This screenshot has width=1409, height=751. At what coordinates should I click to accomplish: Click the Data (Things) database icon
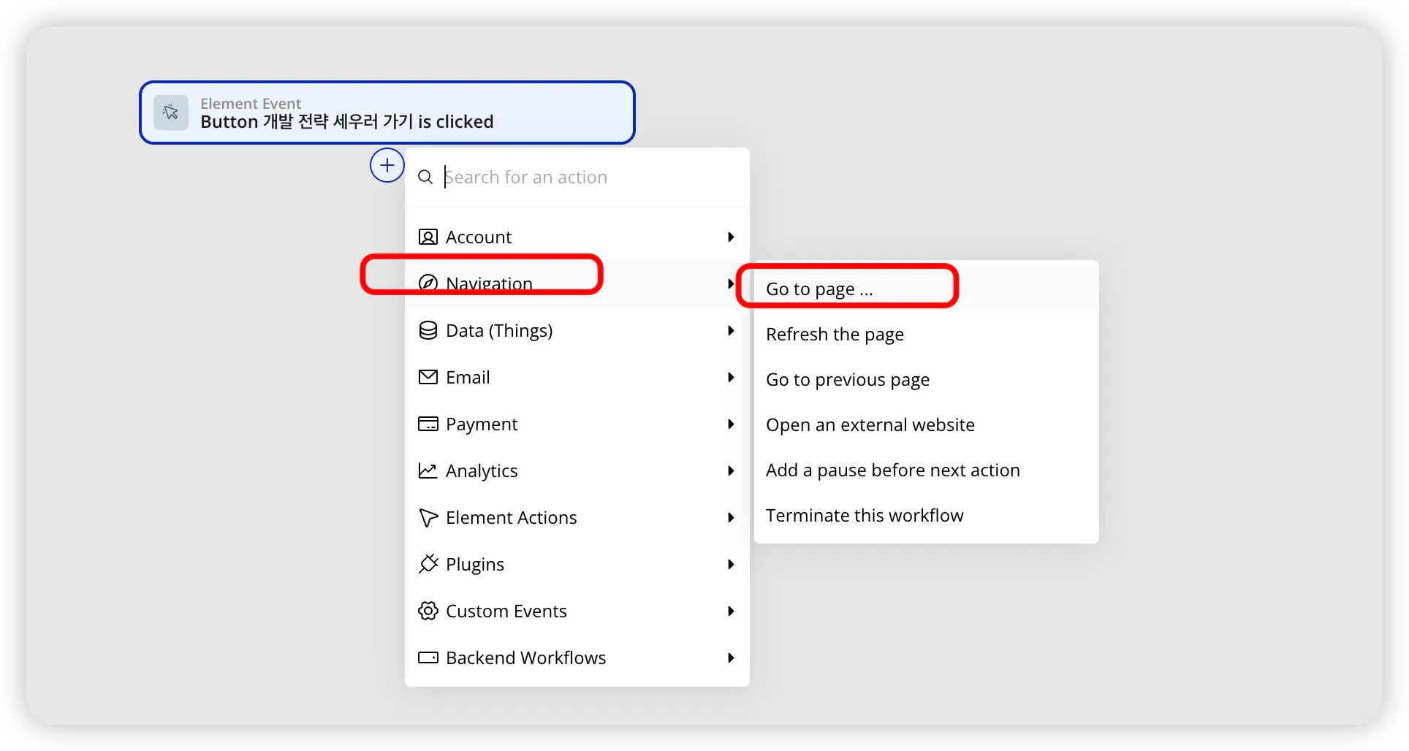(428, 330)
